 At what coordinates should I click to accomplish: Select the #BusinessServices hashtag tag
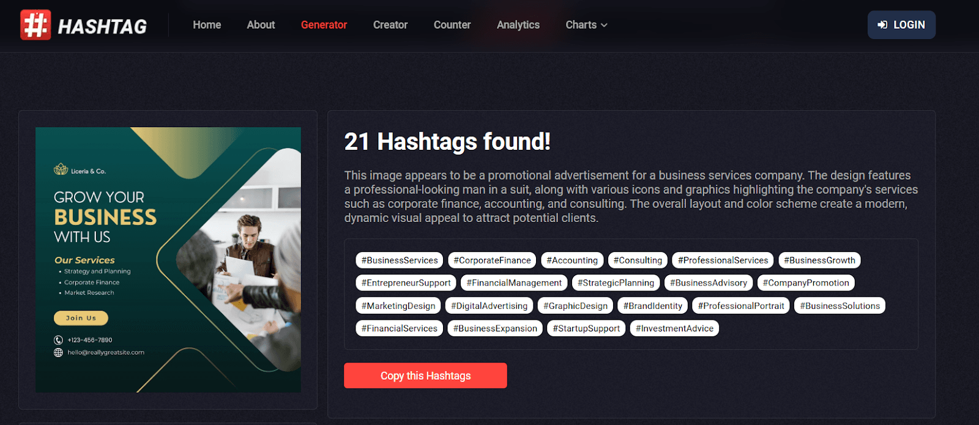pyautogui.click(x=400, y=261)
